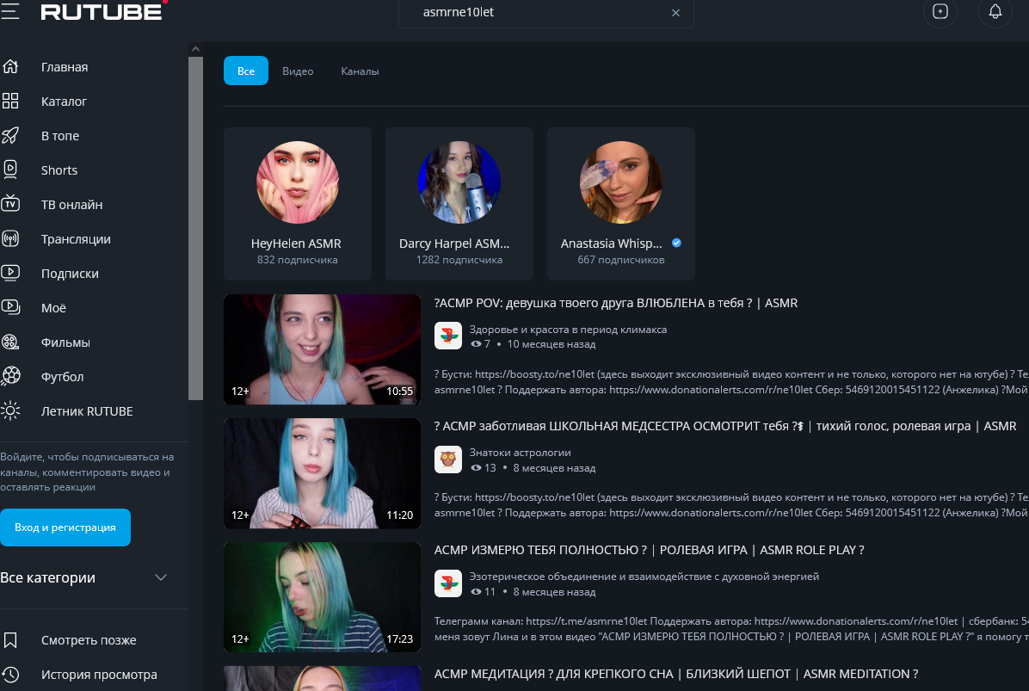The width and height of the screenshot is (1029, 691).
Task: Click the ТВ онлайн TV icon
Action: pyautogui.click(x=9, y=203)
